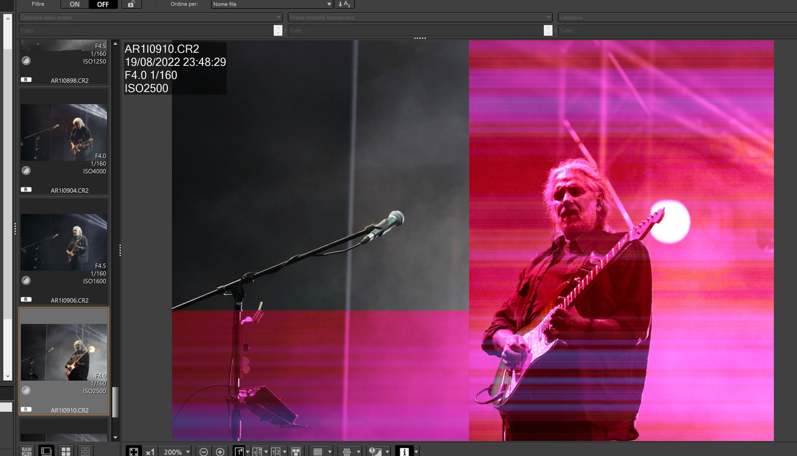Viewport: 797px width, 456px height.
Task: Click the Fit to window icon
Action: pos(134,452)
